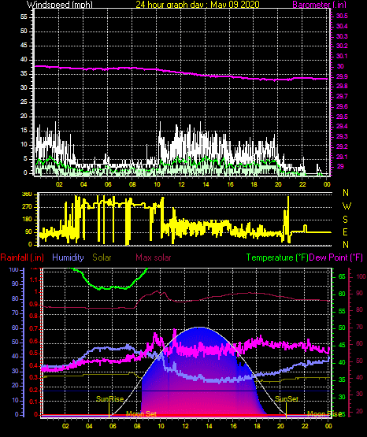Select the "Temperature (°F)" legend label
The height and width of the screenshot is (437, 367).
click(277, 257)
